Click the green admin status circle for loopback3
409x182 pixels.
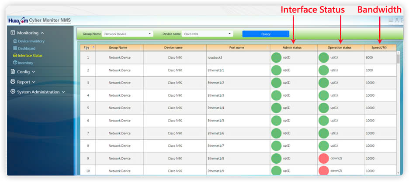(x=276, y=57)
